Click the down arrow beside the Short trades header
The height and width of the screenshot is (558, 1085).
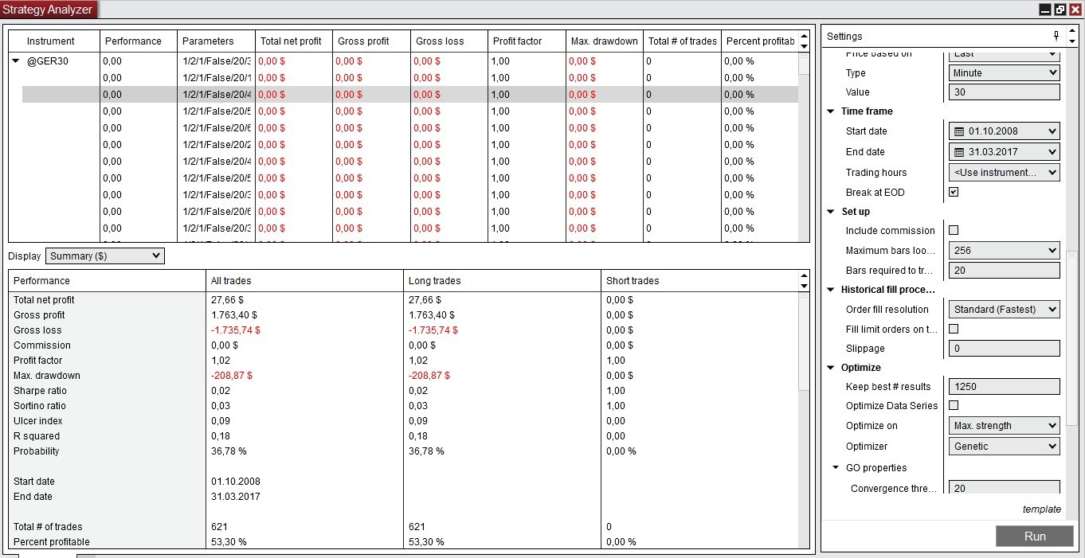tap(803, 285)
